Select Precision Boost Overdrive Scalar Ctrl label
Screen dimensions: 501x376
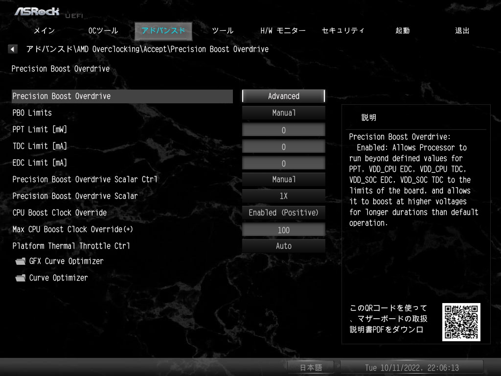click(85, 179)
